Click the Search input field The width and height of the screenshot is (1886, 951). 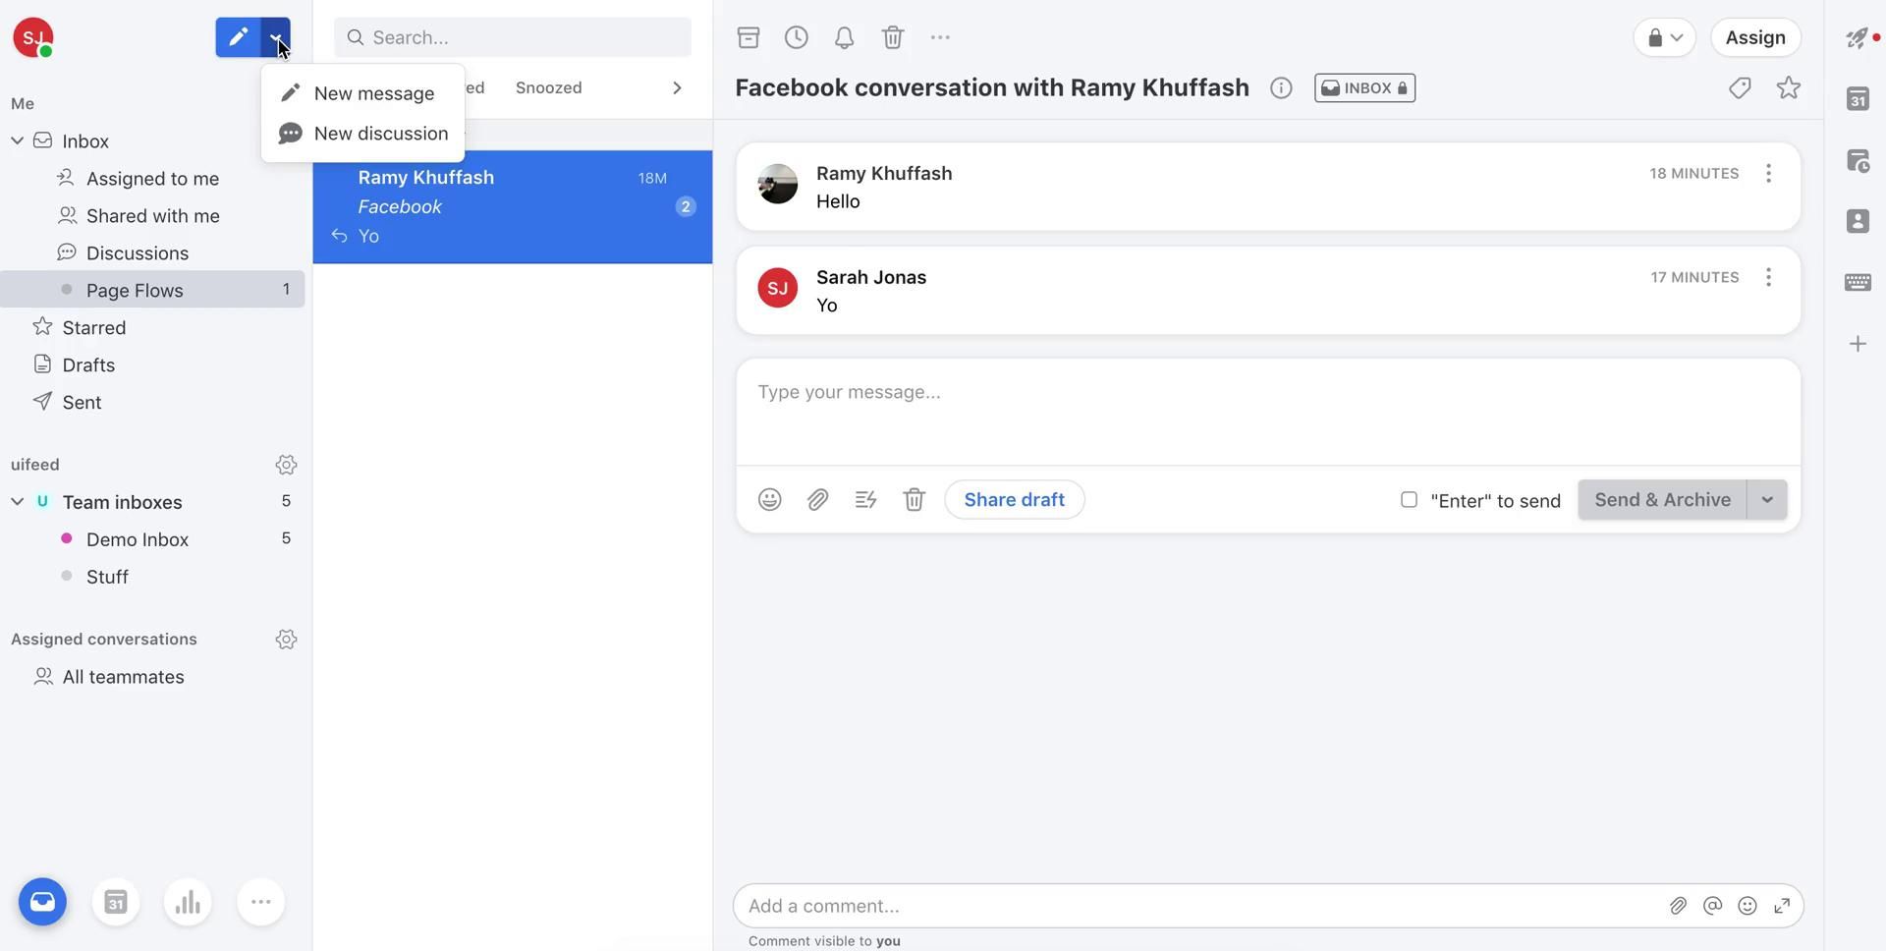click(x=526, y=37)
